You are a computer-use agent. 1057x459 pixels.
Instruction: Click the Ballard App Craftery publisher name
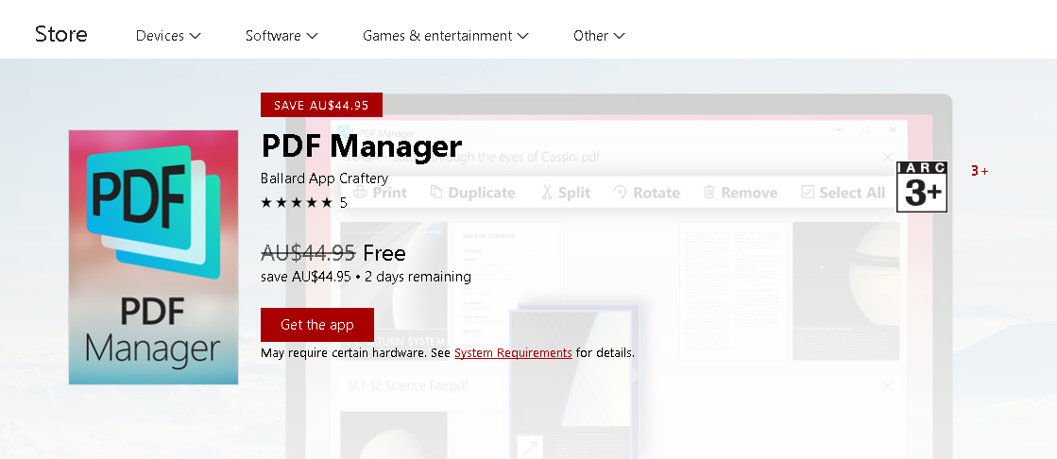[324, 178]
